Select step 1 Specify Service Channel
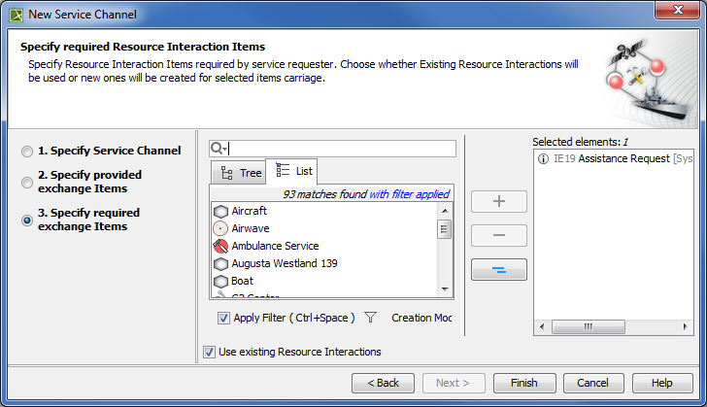The width and height of the screenshot is (707, 407). pos(27,152)
